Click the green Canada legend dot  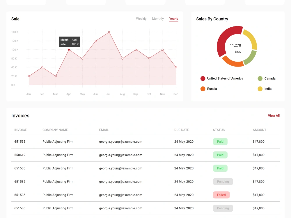pos(260,78)
